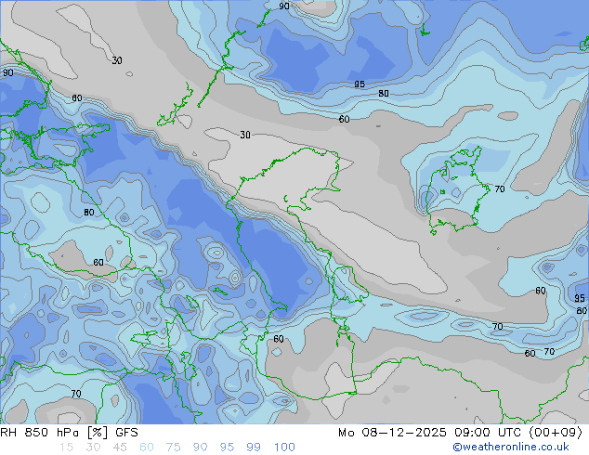Select the legend value 75 in color scale
The height and width of the screenshot is (455, 589).
click(173, 448)
